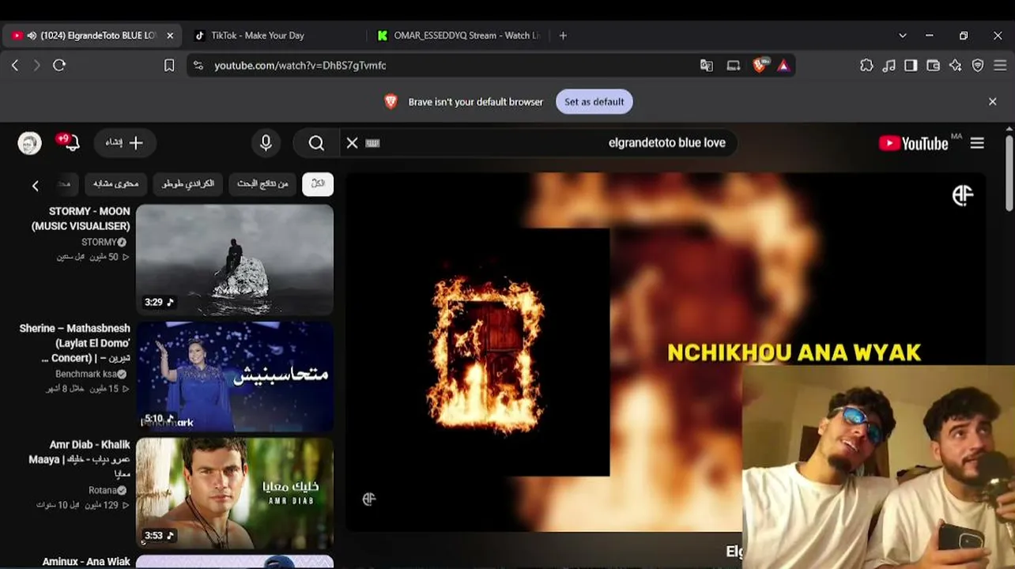Open a new browser tab
This screenshot has height=569, width=1015.
(x=563, y=36)
